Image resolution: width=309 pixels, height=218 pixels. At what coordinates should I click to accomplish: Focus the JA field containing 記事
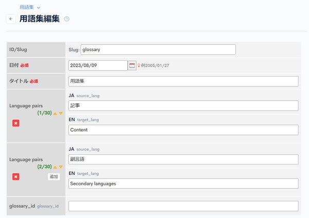(183, 105)
